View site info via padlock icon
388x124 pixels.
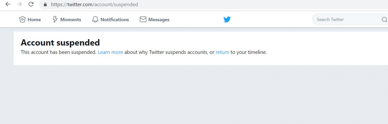click(x=45, y=4)
